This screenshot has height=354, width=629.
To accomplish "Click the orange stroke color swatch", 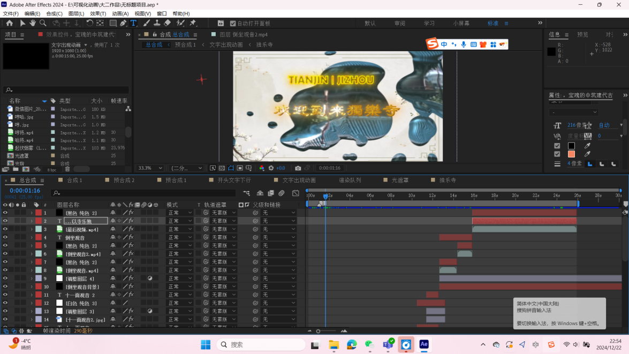I will (x=571, y=154).
